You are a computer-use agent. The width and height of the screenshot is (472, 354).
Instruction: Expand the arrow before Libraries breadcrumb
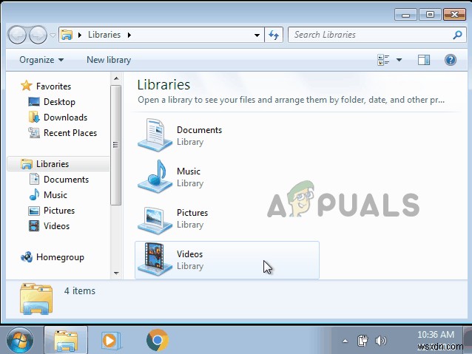[x=80, y=35]
